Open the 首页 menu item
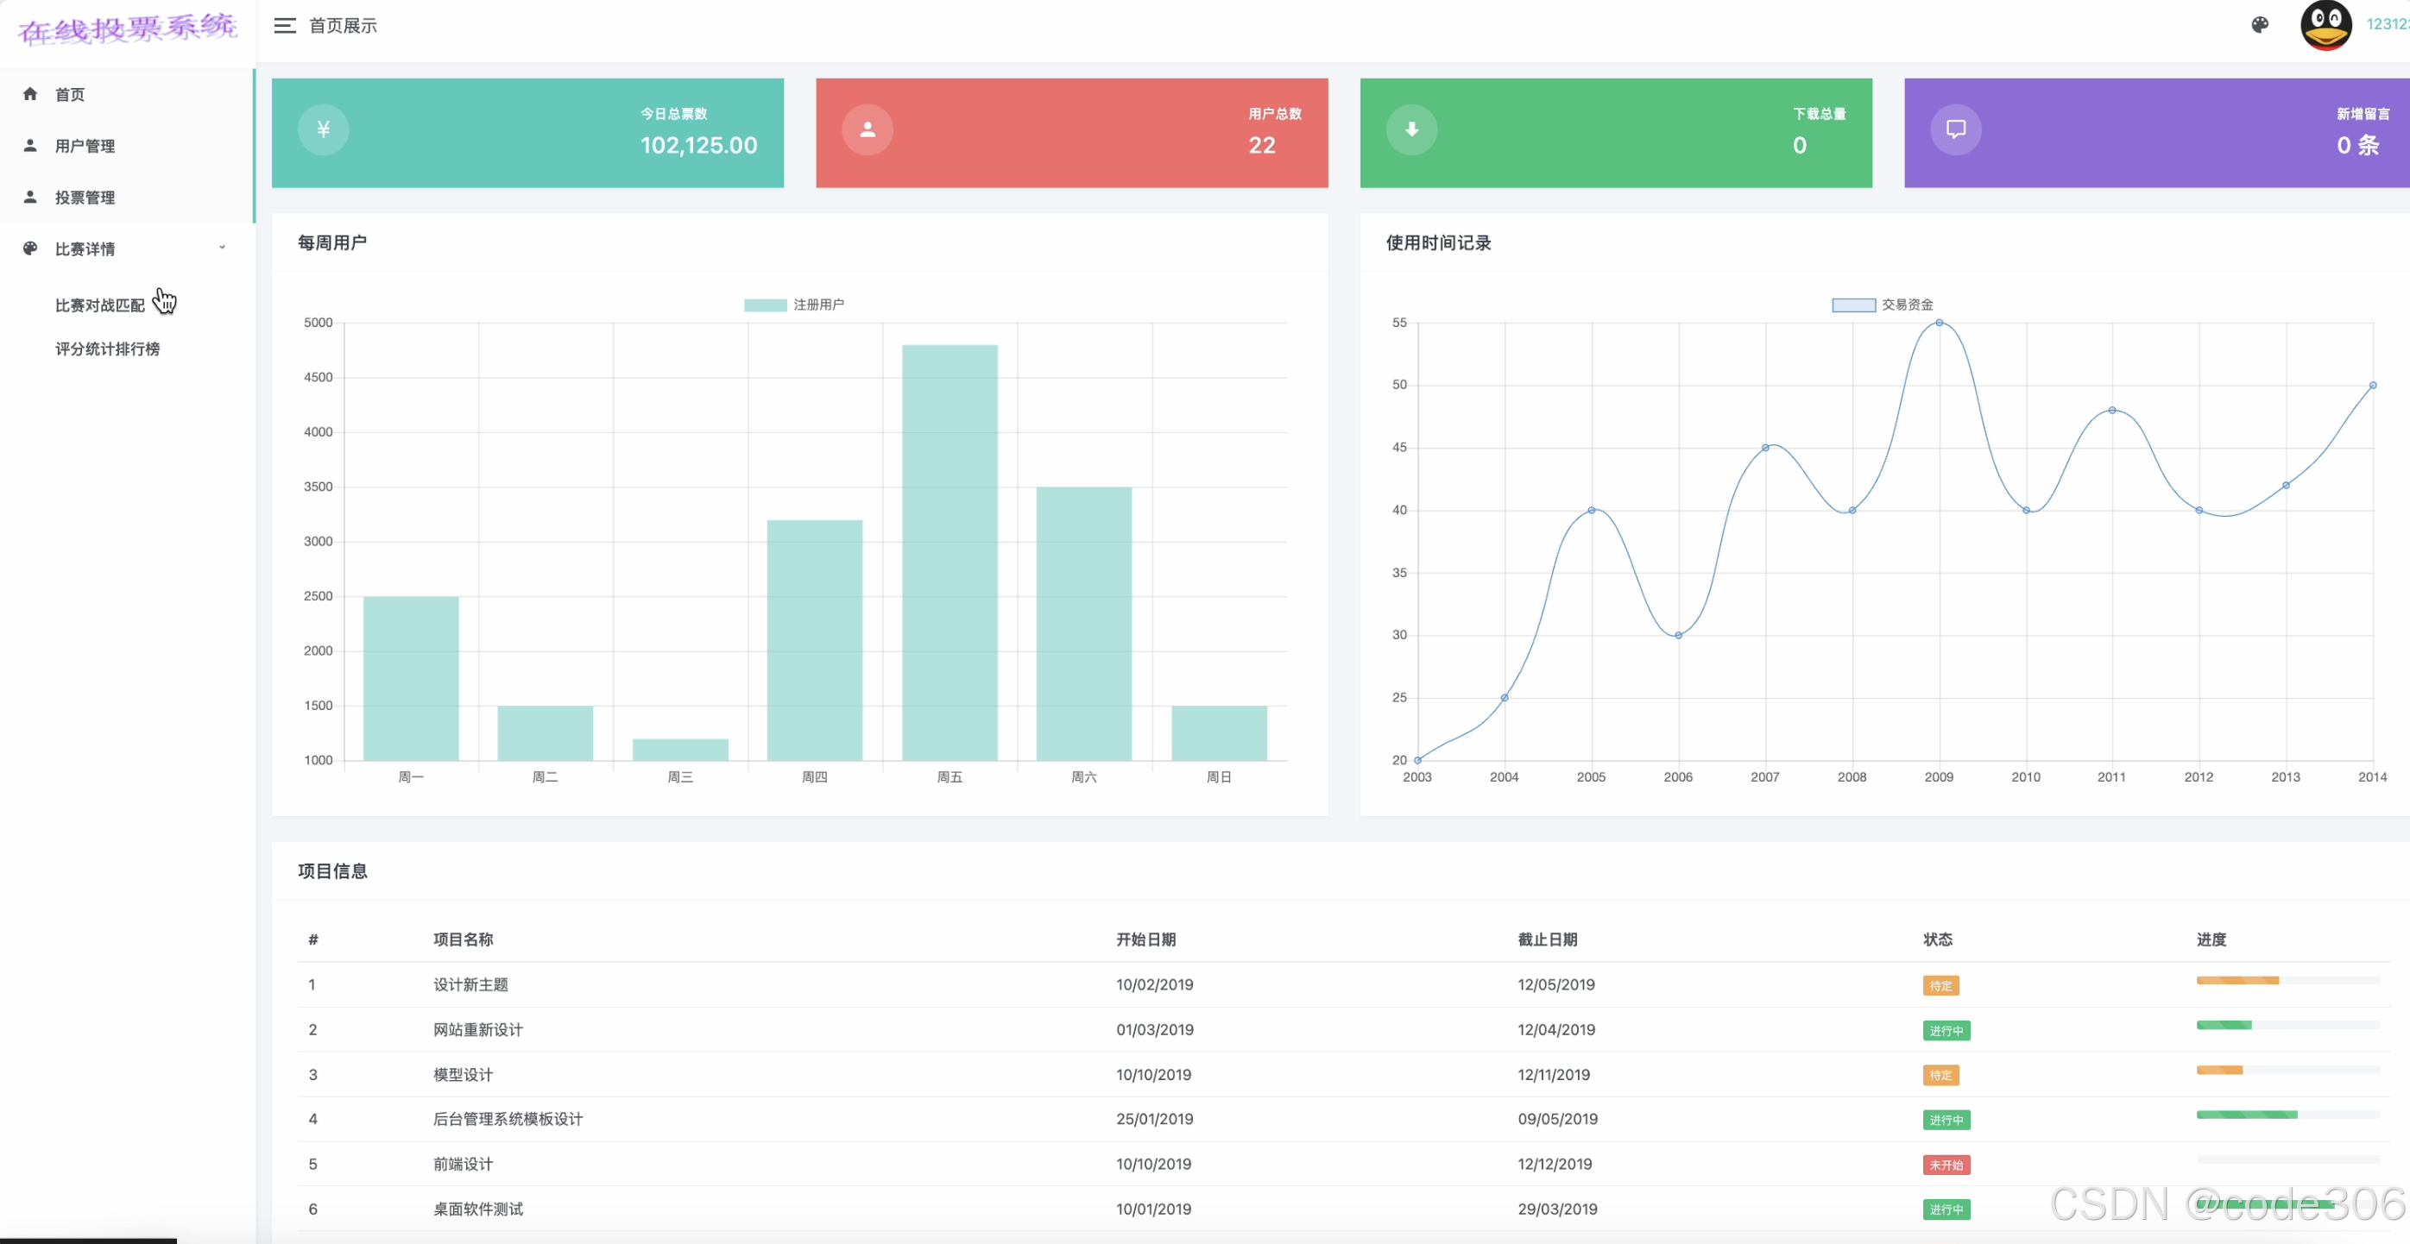2410x1244 pixels. tap(126, 95)
